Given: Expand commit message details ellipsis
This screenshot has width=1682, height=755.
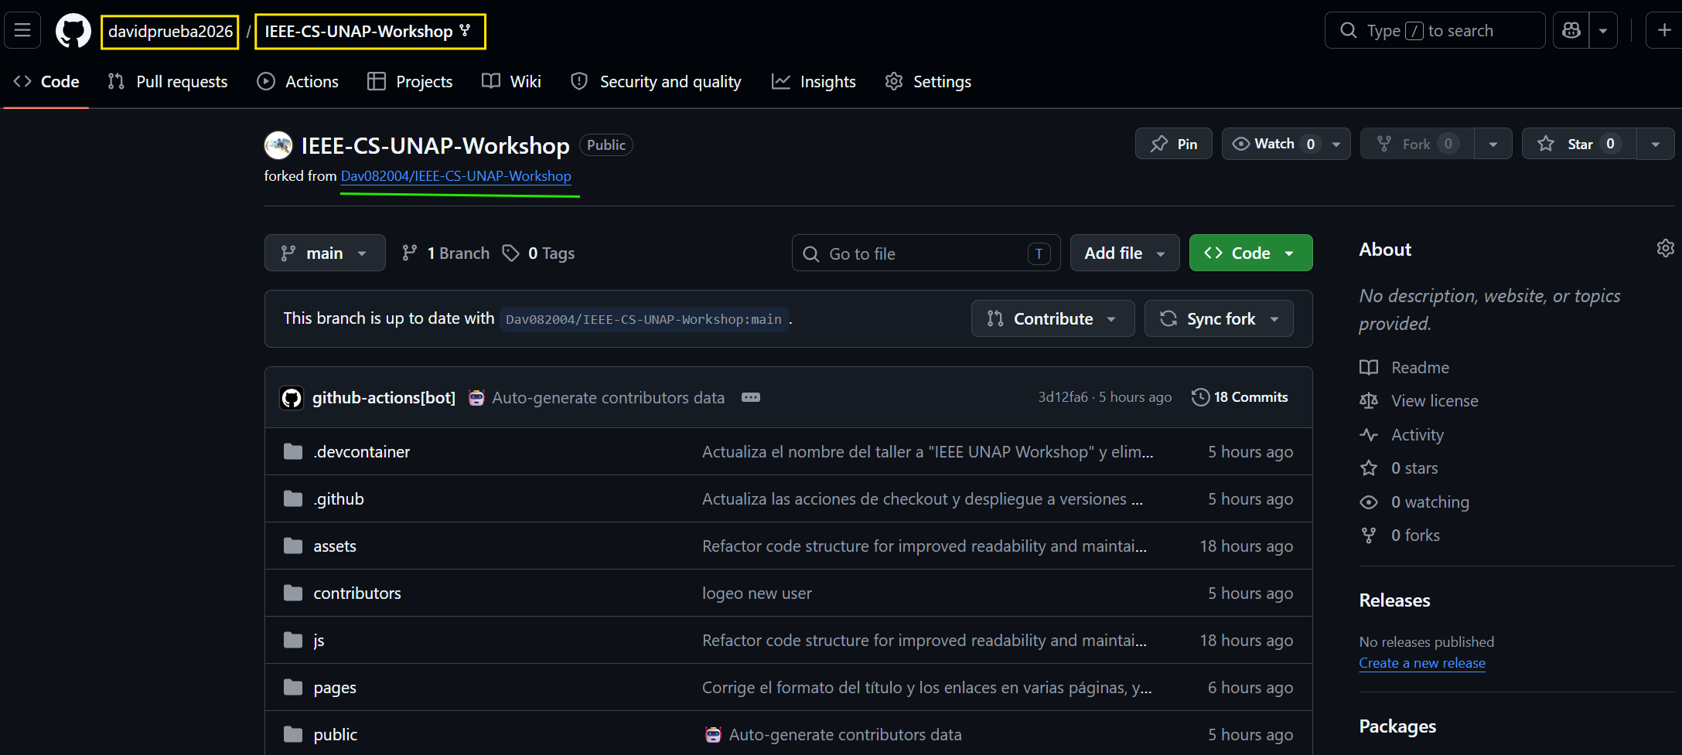Looking at the screenshot, I should [751, 397].
